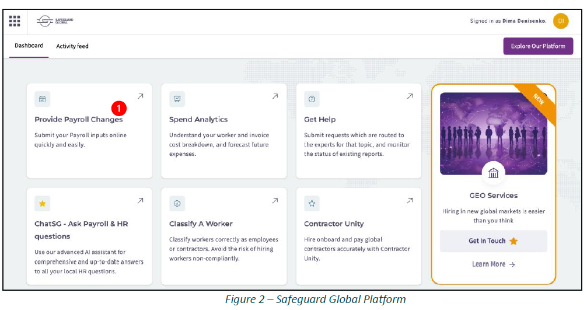
Task: Open the app grid launcher icon
Action: 15,21
